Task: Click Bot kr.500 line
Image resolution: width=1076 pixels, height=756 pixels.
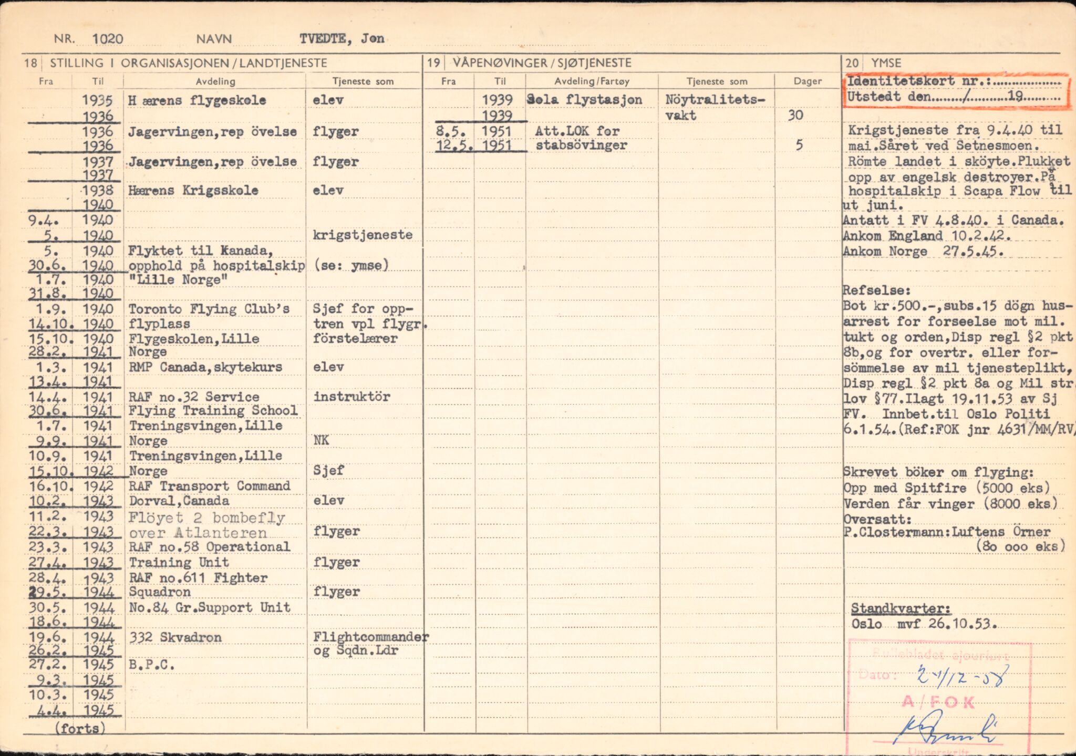Action: (958, 306)
